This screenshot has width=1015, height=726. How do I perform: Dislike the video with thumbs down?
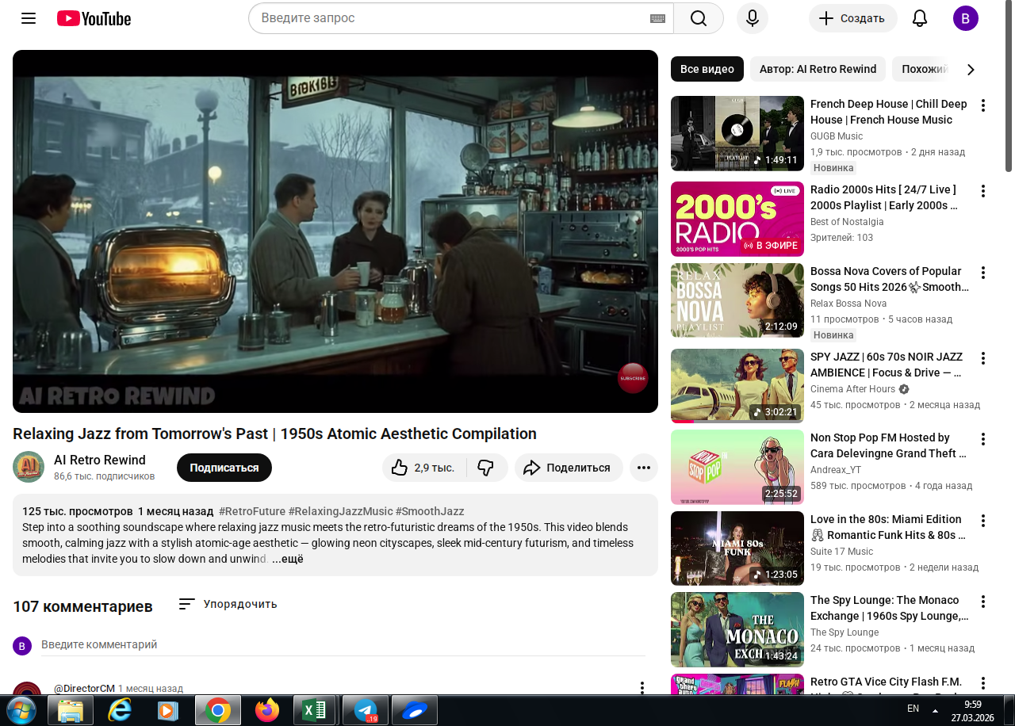486,468
